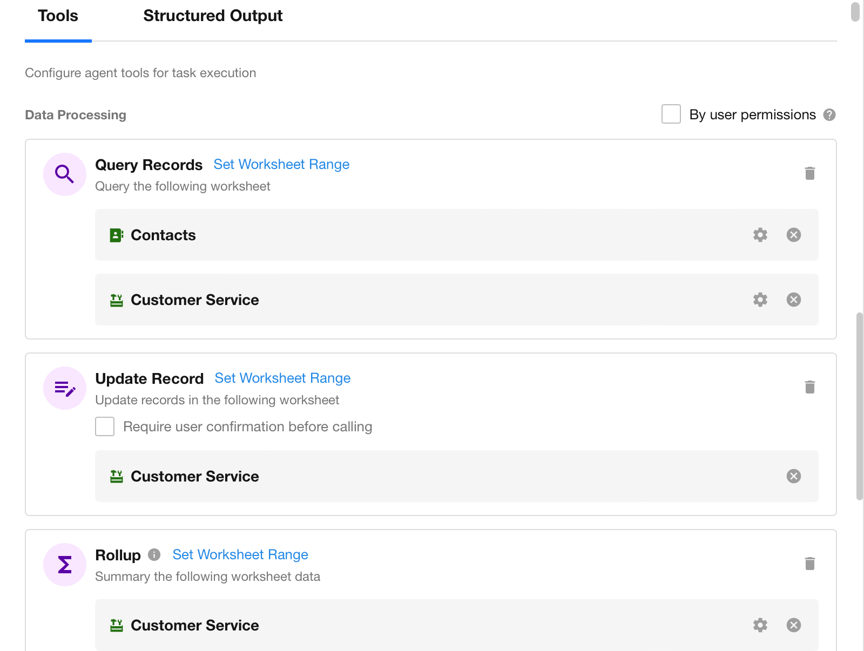Open settings for Customer Service under Query Records

760,300
